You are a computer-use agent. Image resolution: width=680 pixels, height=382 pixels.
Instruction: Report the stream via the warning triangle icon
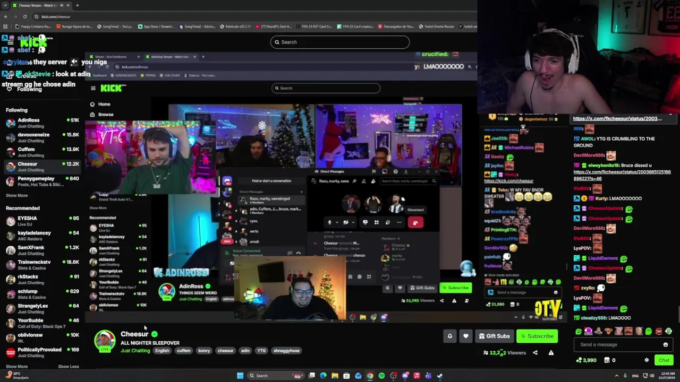coord(551,353)
